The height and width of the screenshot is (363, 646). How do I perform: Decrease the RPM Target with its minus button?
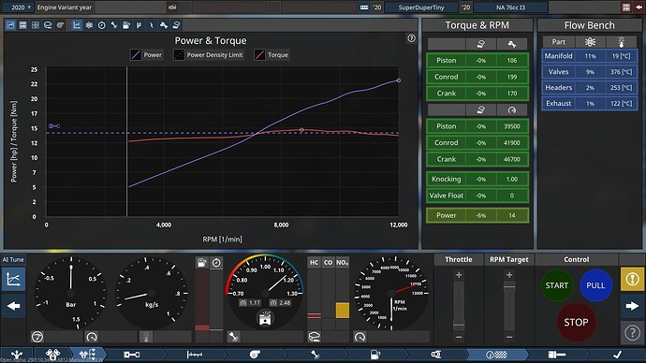[x=509, y=337]
